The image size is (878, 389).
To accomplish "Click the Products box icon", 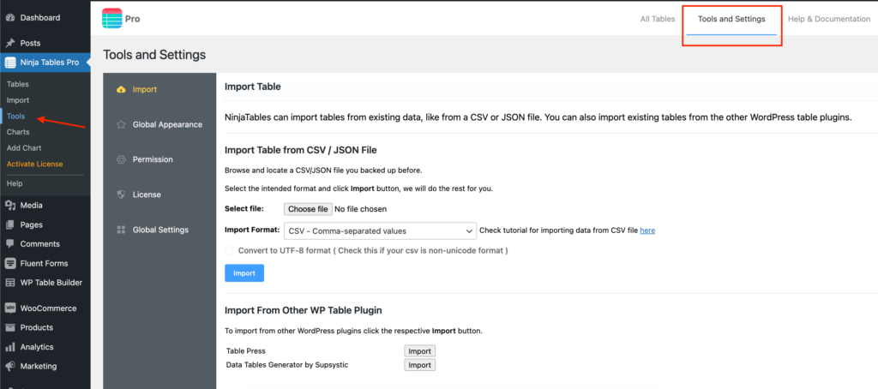I will 10,328.
